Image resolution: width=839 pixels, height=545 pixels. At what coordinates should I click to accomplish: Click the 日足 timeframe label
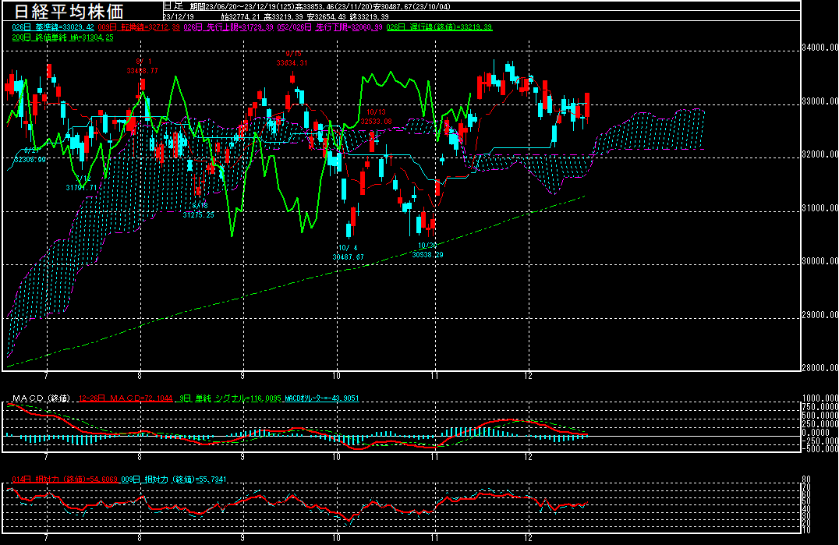173,6
